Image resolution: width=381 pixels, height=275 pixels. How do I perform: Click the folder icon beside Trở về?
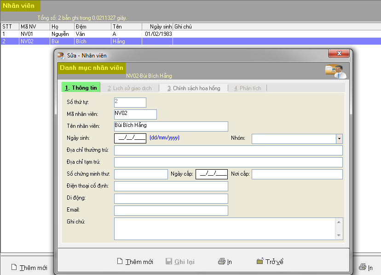pos(260,262)
